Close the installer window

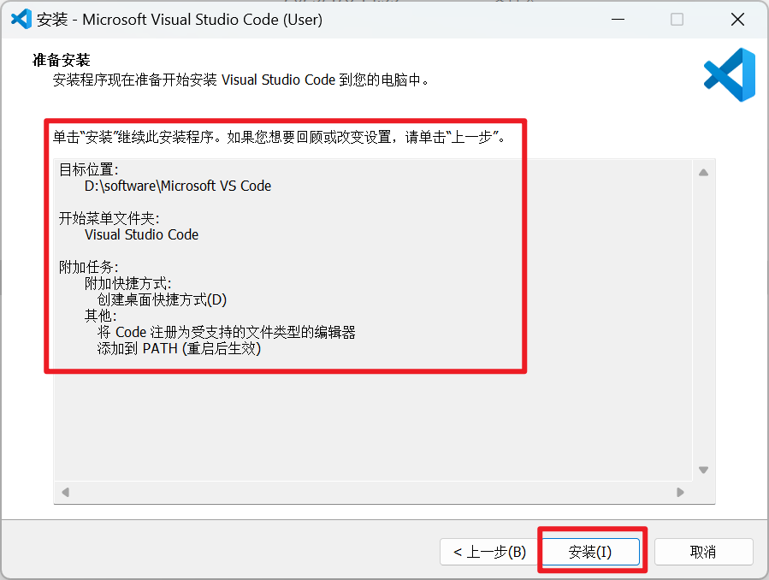pyautogui.click(x=737, y=20)
